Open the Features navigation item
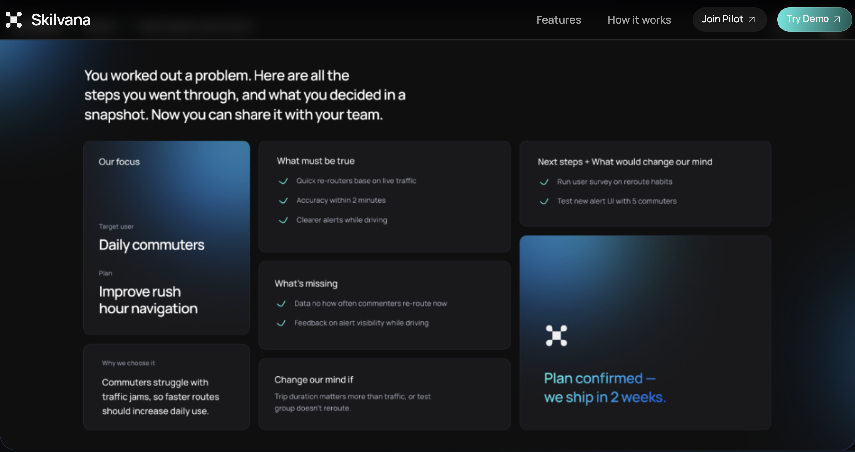This screenshot has height=452, width=855. tap(559, 20)
